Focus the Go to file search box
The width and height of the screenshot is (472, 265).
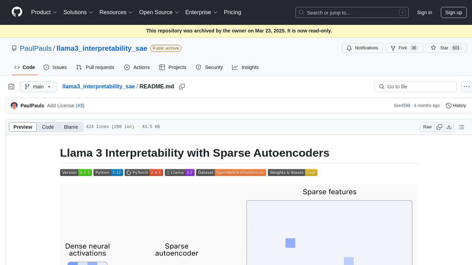[x=415, y=87]
